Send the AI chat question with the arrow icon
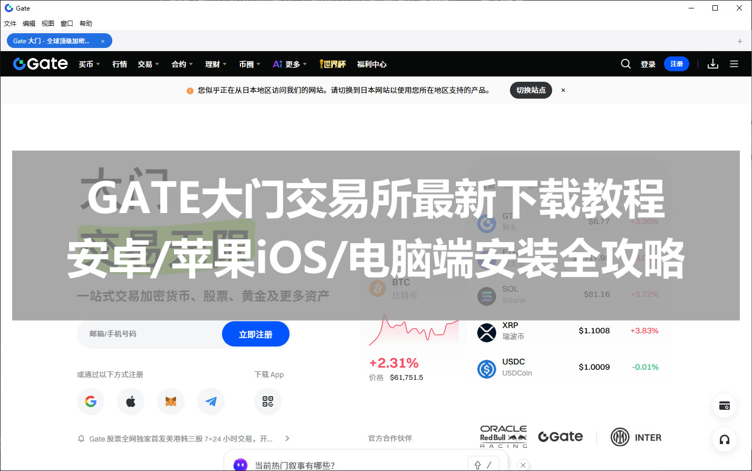 tap(477, 465)
